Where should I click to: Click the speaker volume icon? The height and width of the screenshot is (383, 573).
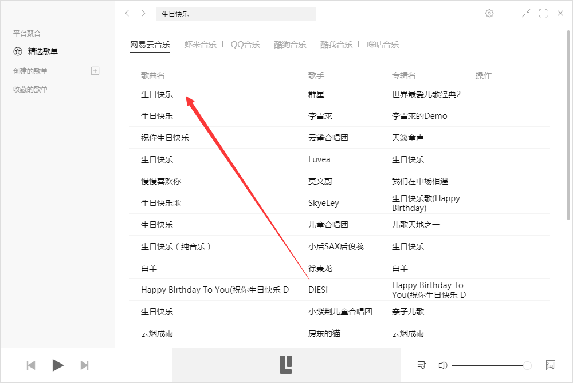click(443, 365)
